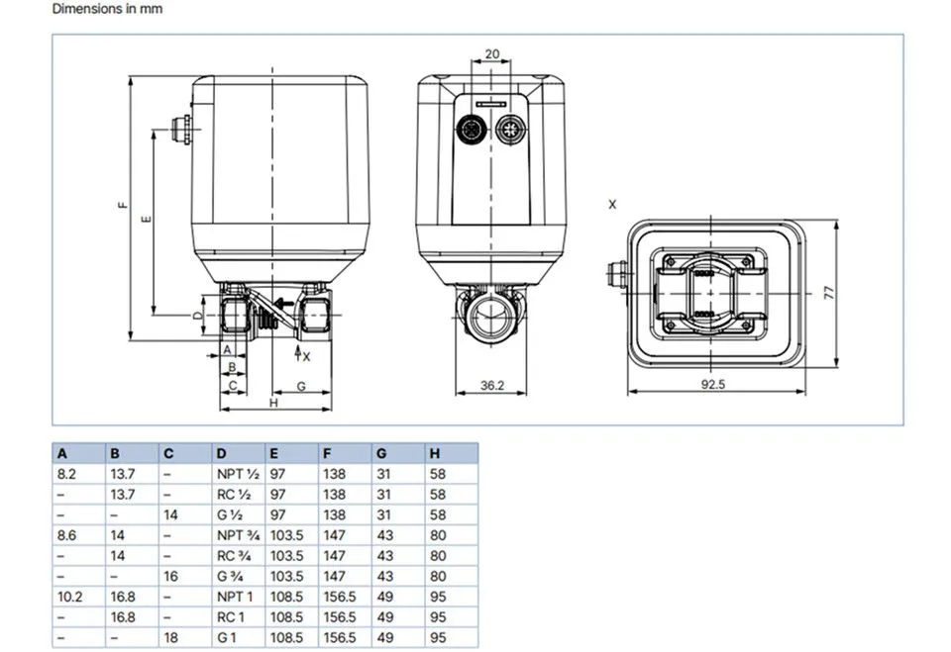Image resolution: width=951 pixels, height=652 pixels.
Task: Click the X view label above the bottom view
Action: [612, 205]
